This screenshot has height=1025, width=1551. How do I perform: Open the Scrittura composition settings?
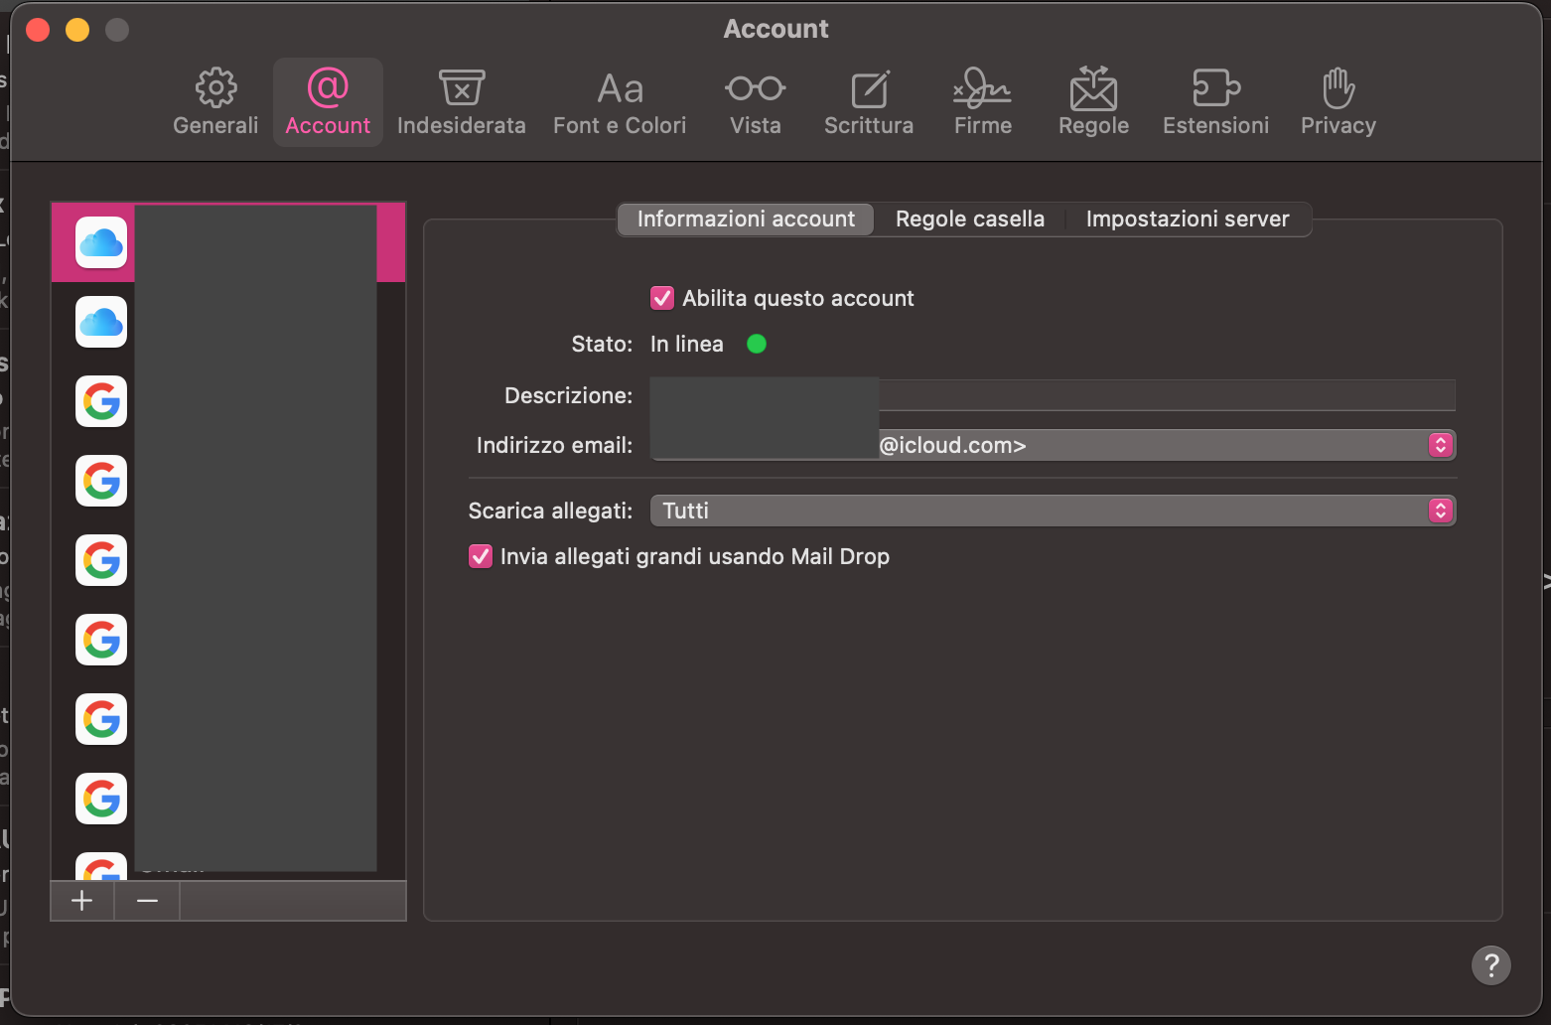(x=868, y=99)
